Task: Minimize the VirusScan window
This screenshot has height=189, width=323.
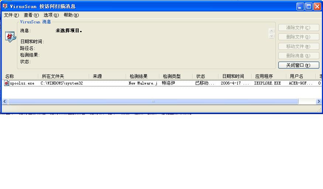Action: pyautogui.click(x=300, y=7)
